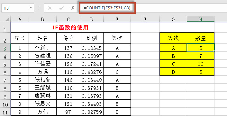Screen dimensions: 227x116
Task: Click the 数量 header cell
Action: pos(201,38)
